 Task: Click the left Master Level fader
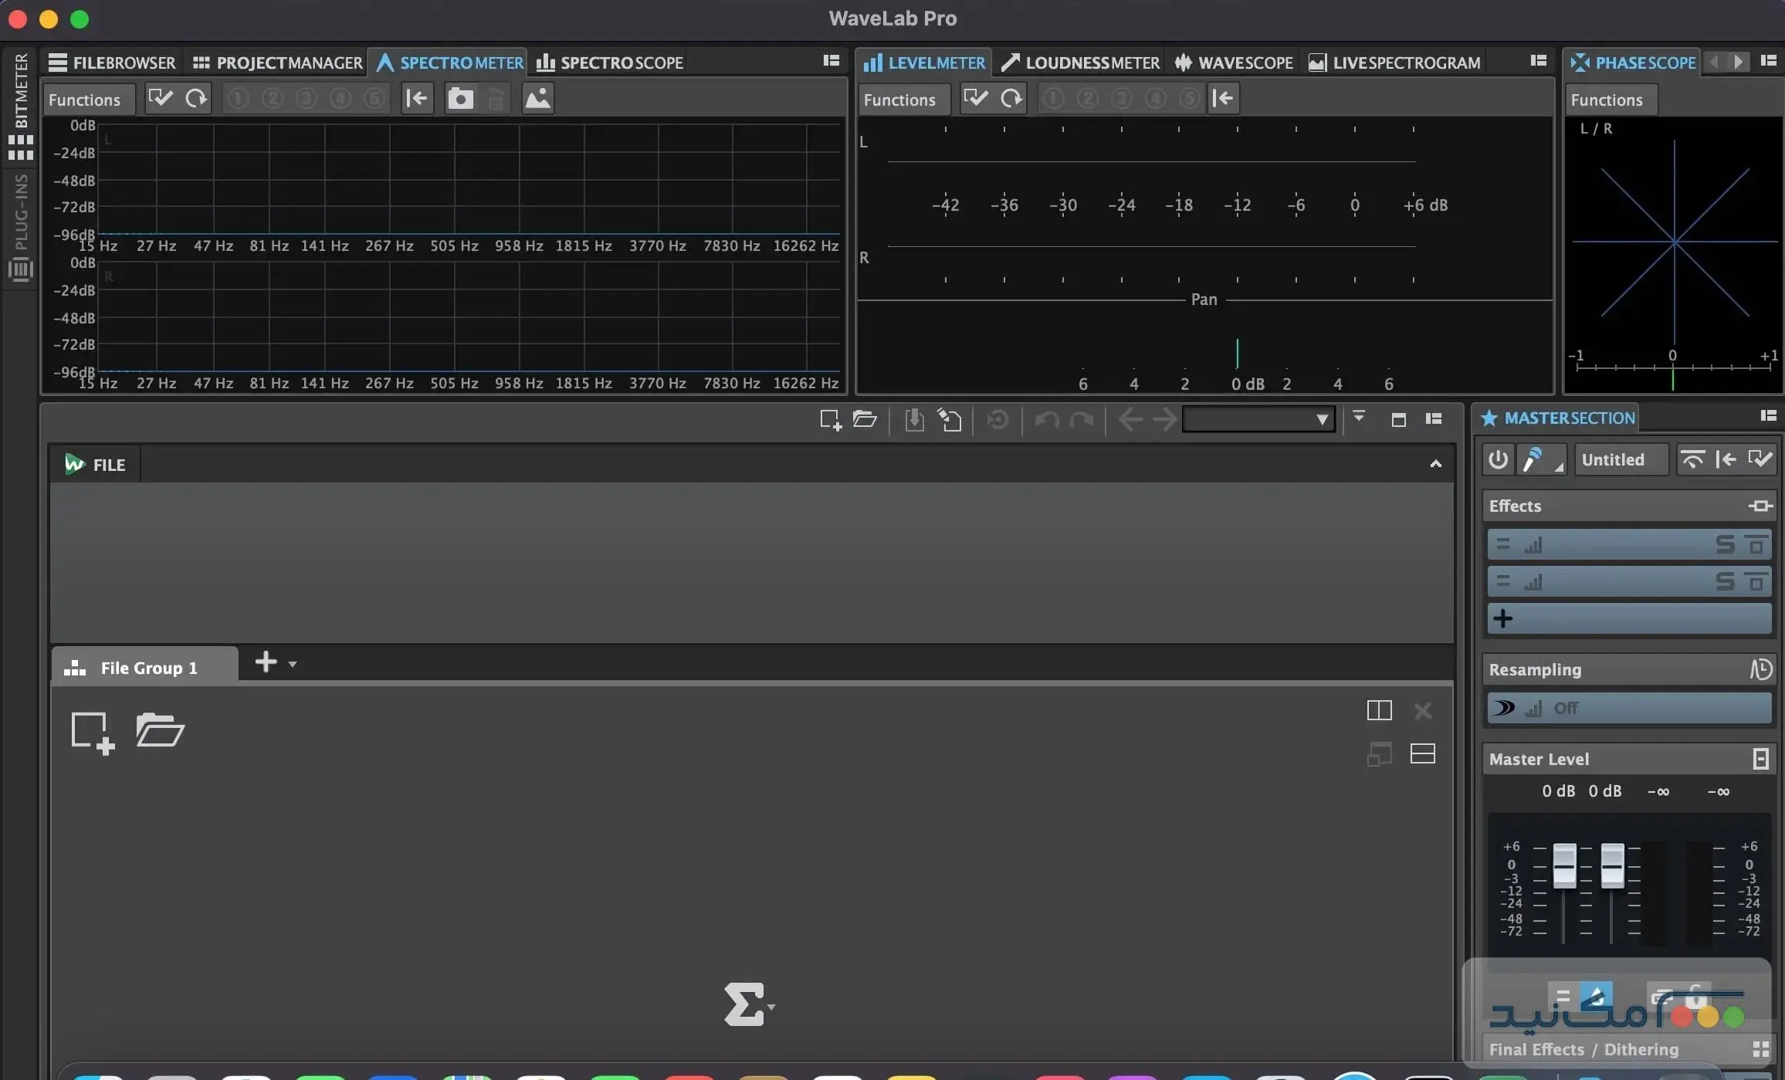[1564, 865]
